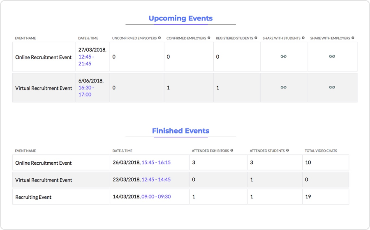
Task: Copy student share link for Online Recruitment Event
Action: pos(283,56)
